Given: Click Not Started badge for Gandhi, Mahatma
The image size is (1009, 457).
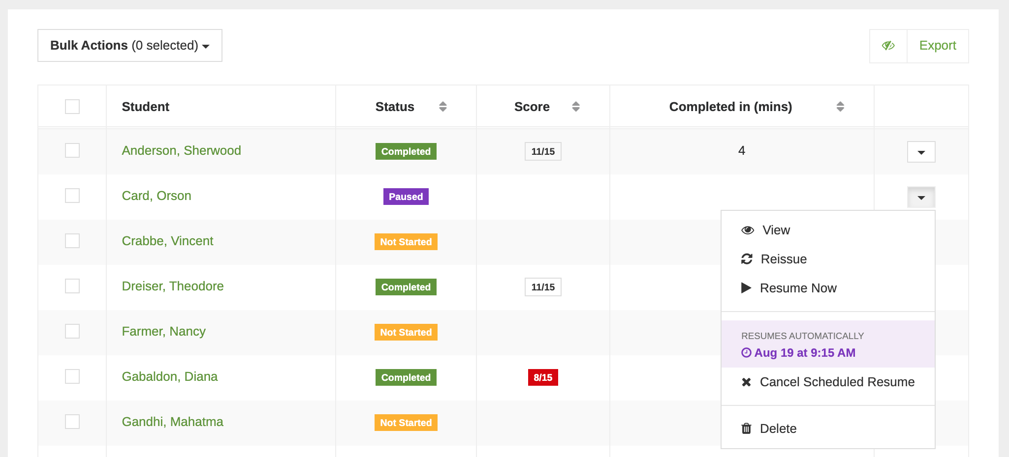Looking at the screenshot, I should click(x=406, y=423).
